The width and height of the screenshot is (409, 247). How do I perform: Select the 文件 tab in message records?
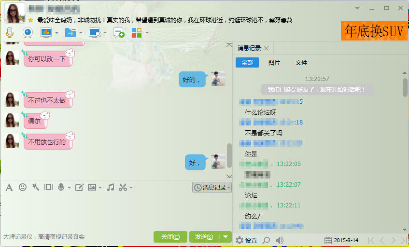click(301, 63)
